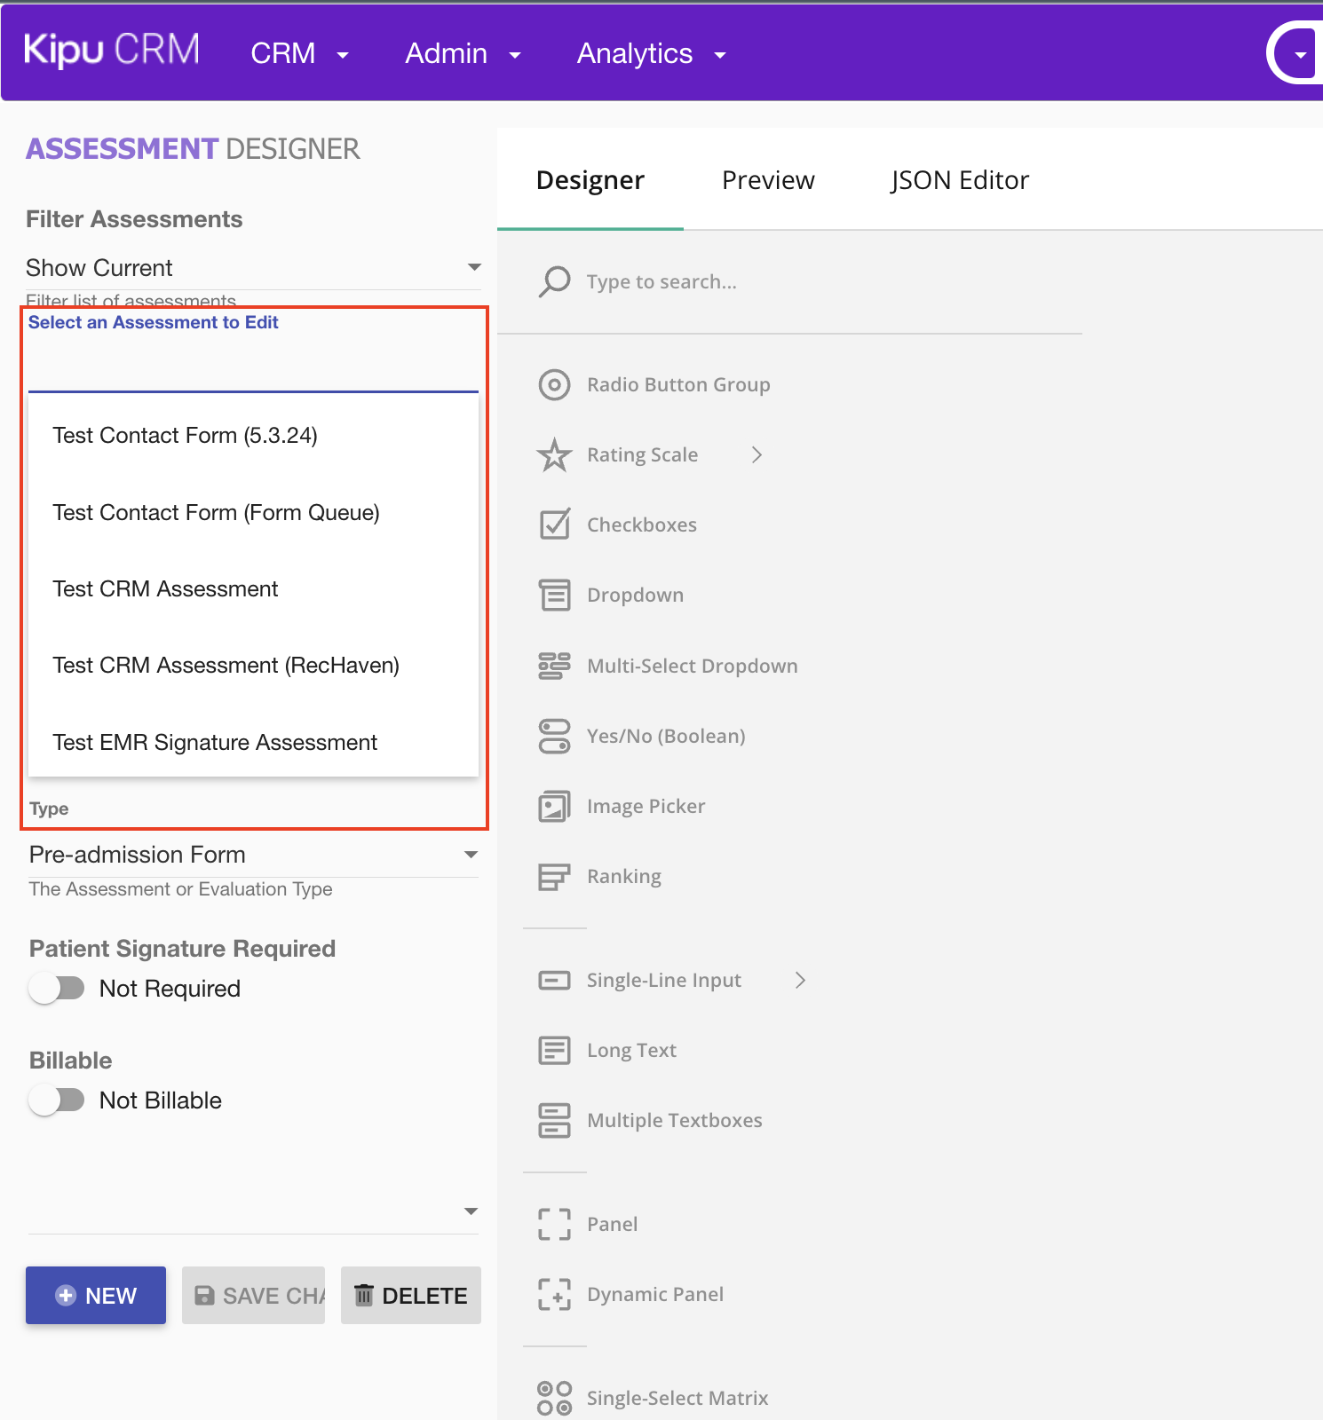Switch to the Preview tab
The height and width of the screenshot is (1420, 1323).
[x=768, y=180]
